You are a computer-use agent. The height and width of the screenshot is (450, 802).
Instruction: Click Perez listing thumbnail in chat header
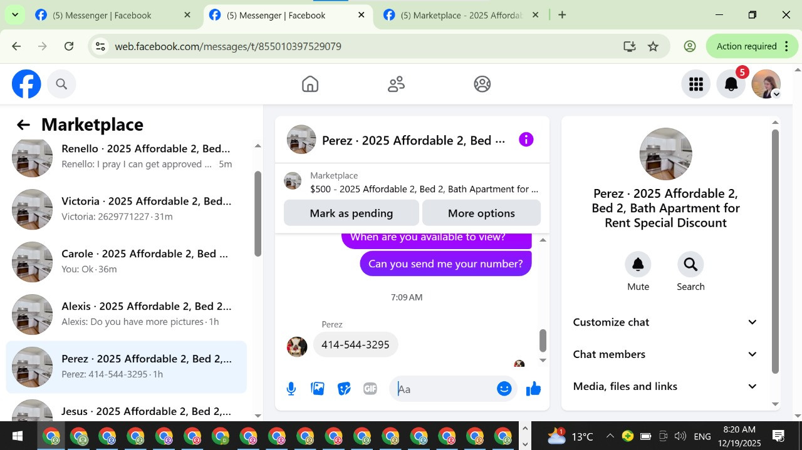[301, 140]
